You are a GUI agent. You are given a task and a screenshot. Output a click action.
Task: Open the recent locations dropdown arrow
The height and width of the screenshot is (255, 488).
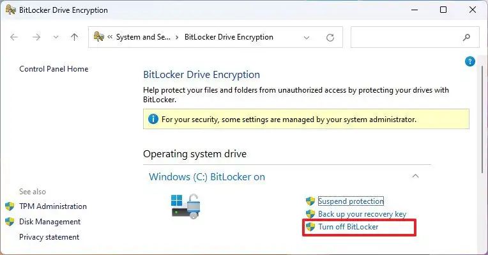[x=56, y=37]
